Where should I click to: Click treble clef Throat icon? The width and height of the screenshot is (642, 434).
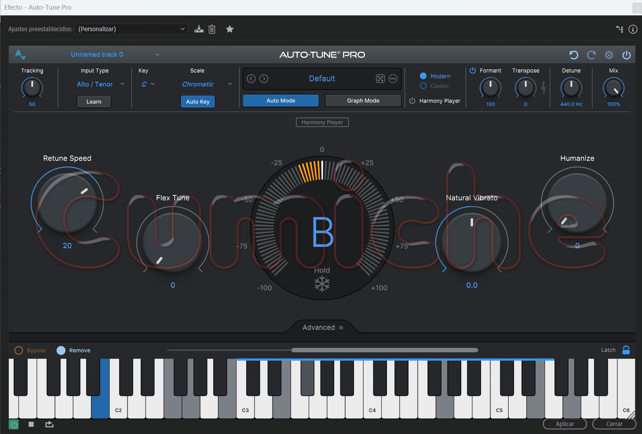[544, 87]
